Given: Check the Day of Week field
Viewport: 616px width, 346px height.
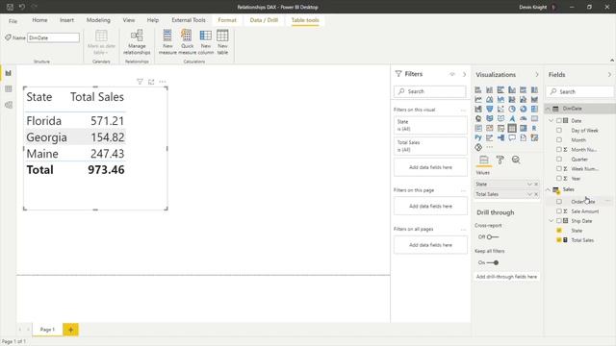Looking at the screenshot, I should [559, 131].
